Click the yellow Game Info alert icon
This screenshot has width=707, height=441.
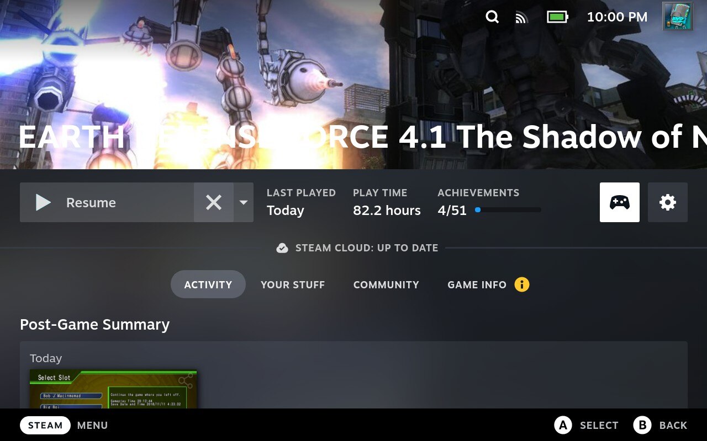point(522,284)
